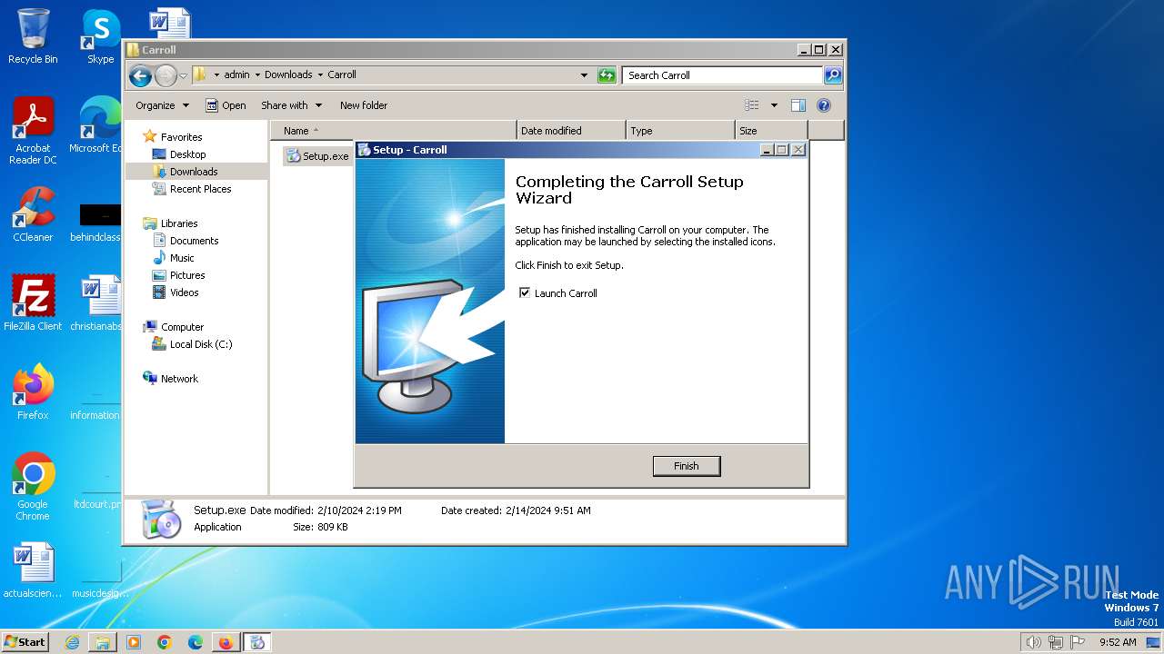The image size is (1164, 654).
Task: Click Downloads in the address breadcrumb
Action: (x=288, y=75)
